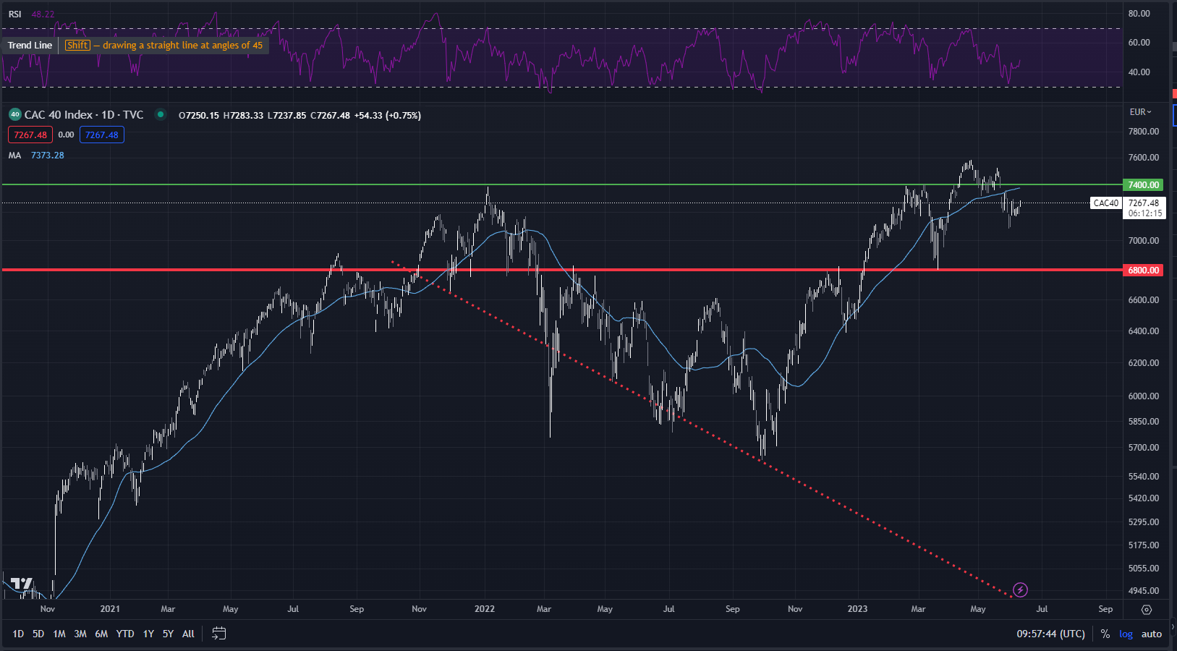Collapse side panel with right-edge arrow

click(1173, 626)
